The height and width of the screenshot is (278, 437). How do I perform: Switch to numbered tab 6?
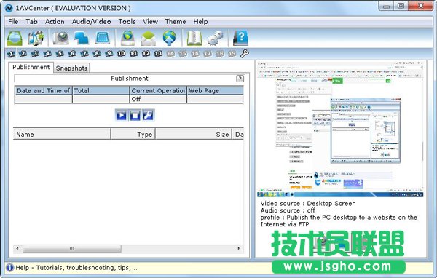pos(72,54)
